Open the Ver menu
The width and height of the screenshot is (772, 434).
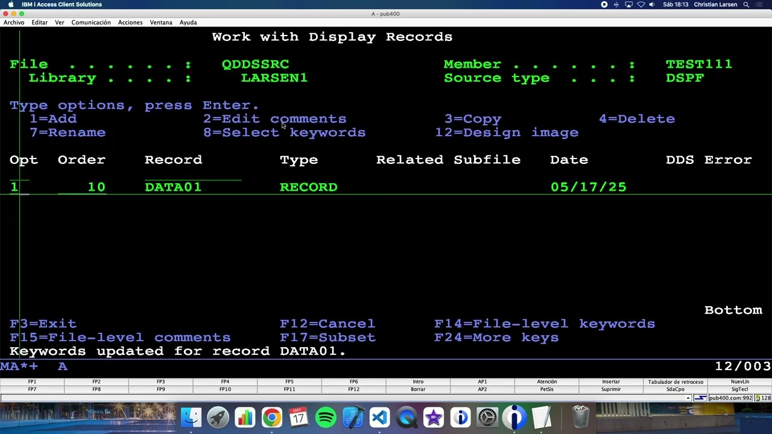pyautogui.click(x=60, y=22)
